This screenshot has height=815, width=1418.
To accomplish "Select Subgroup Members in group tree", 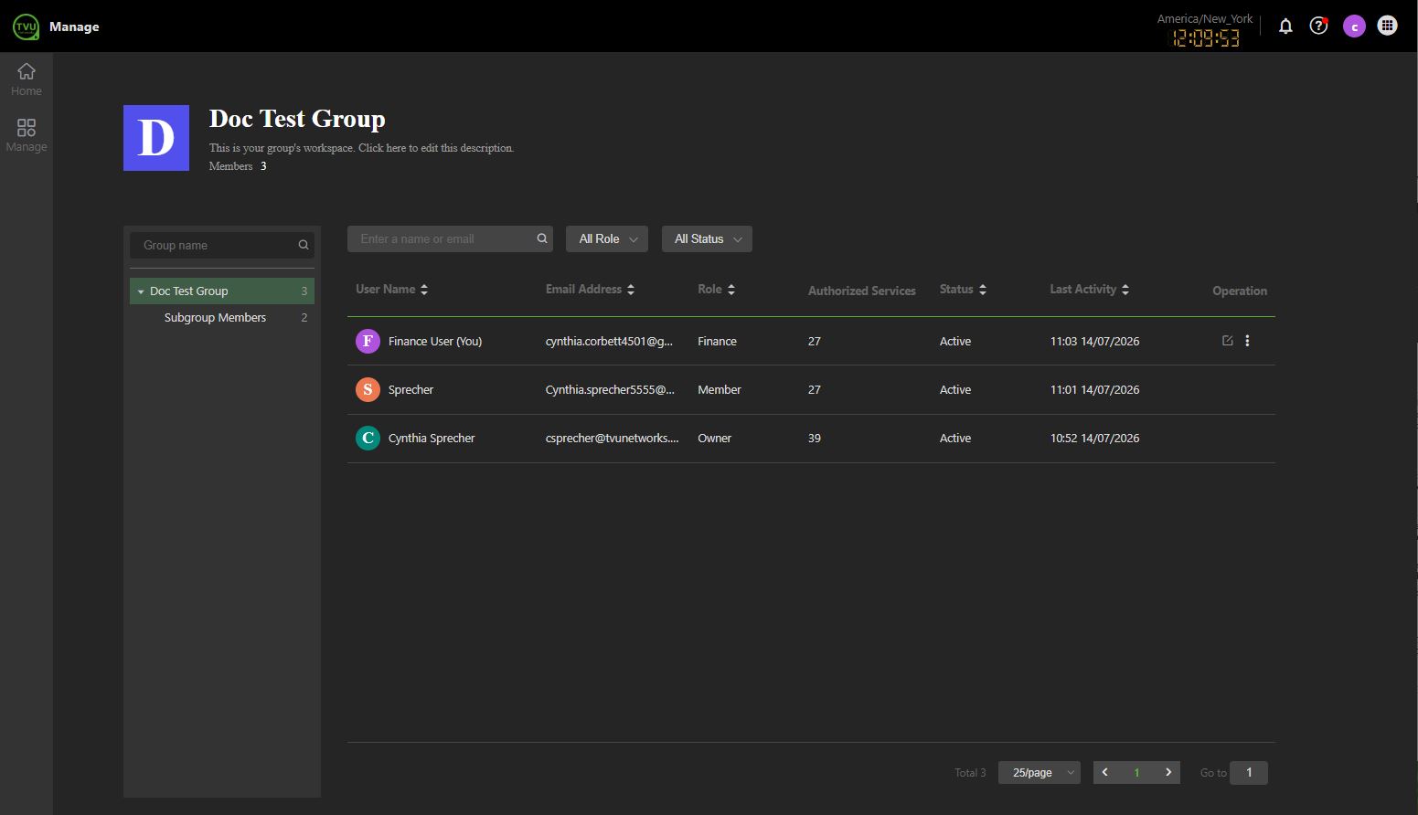I will pyautogui.click(x=222, y=317).
